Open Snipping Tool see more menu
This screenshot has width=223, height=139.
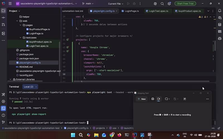point(207,99)
